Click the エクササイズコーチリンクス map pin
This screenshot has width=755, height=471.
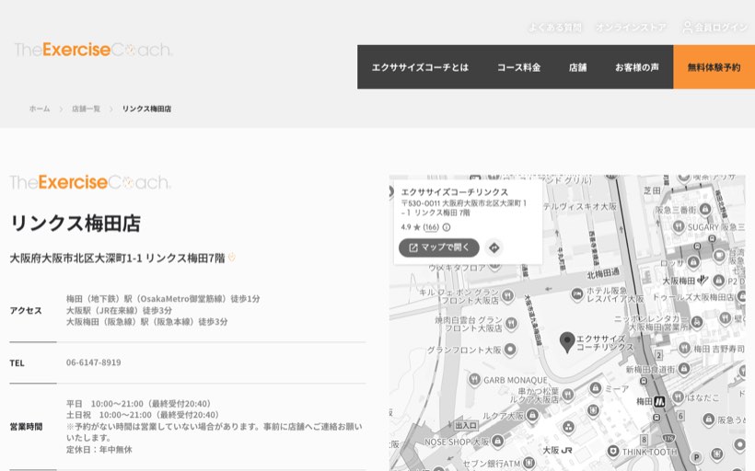click(x=567, y=341)
